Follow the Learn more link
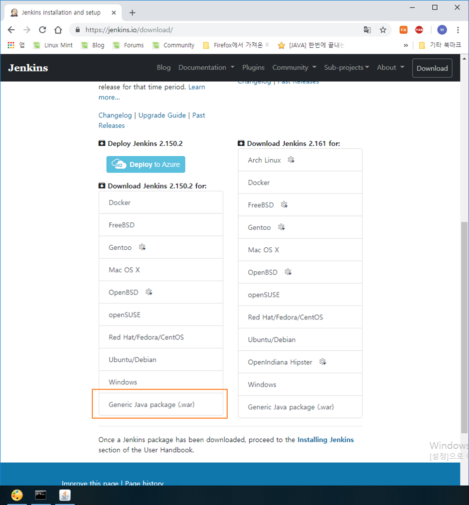This screenshot has height=505, width=469. tap(152, 92)
